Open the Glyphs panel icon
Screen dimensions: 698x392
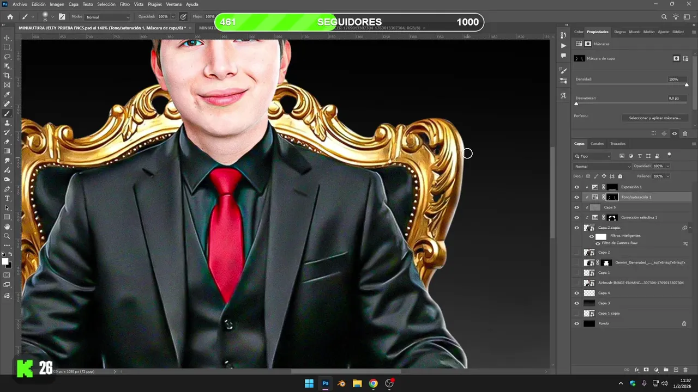click(x=563, y=96)
